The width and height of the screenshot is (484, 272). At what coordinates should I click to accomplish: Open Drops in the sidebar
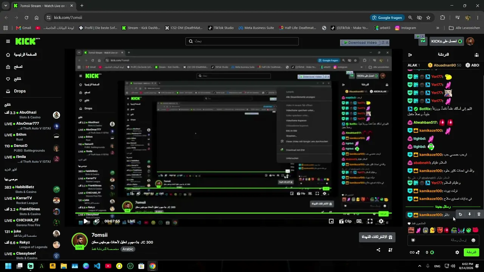(x=16, y=91)
